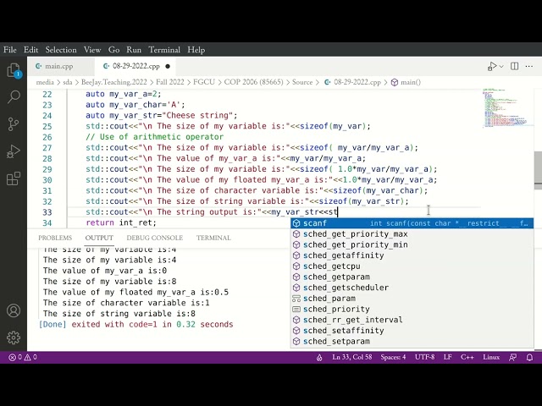
Task: Select the scanf autocomplete suggestion
Action: pos(412,223)
